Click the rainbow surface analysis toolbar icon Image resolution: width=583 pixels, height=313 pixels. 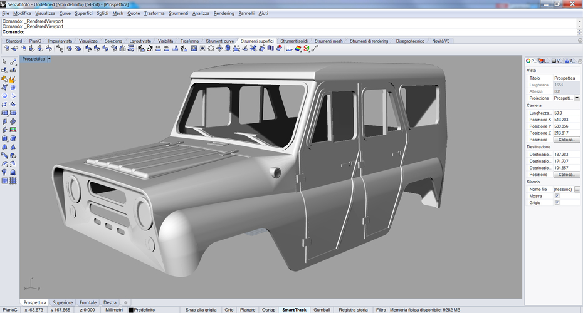point(298,48)
